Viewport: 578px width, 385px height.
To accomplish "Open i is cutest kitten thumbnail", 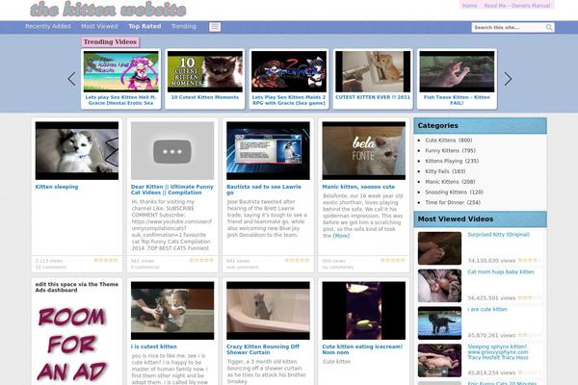I will pos(172,311).
